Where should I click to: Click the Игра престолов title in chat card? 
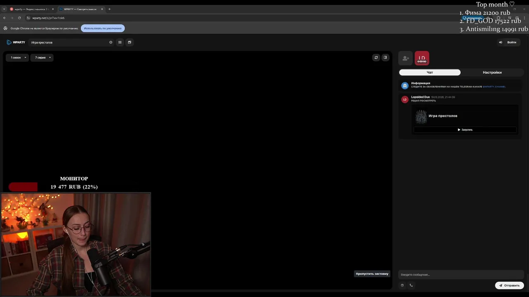pyautogui.click(x=443, y=116)
